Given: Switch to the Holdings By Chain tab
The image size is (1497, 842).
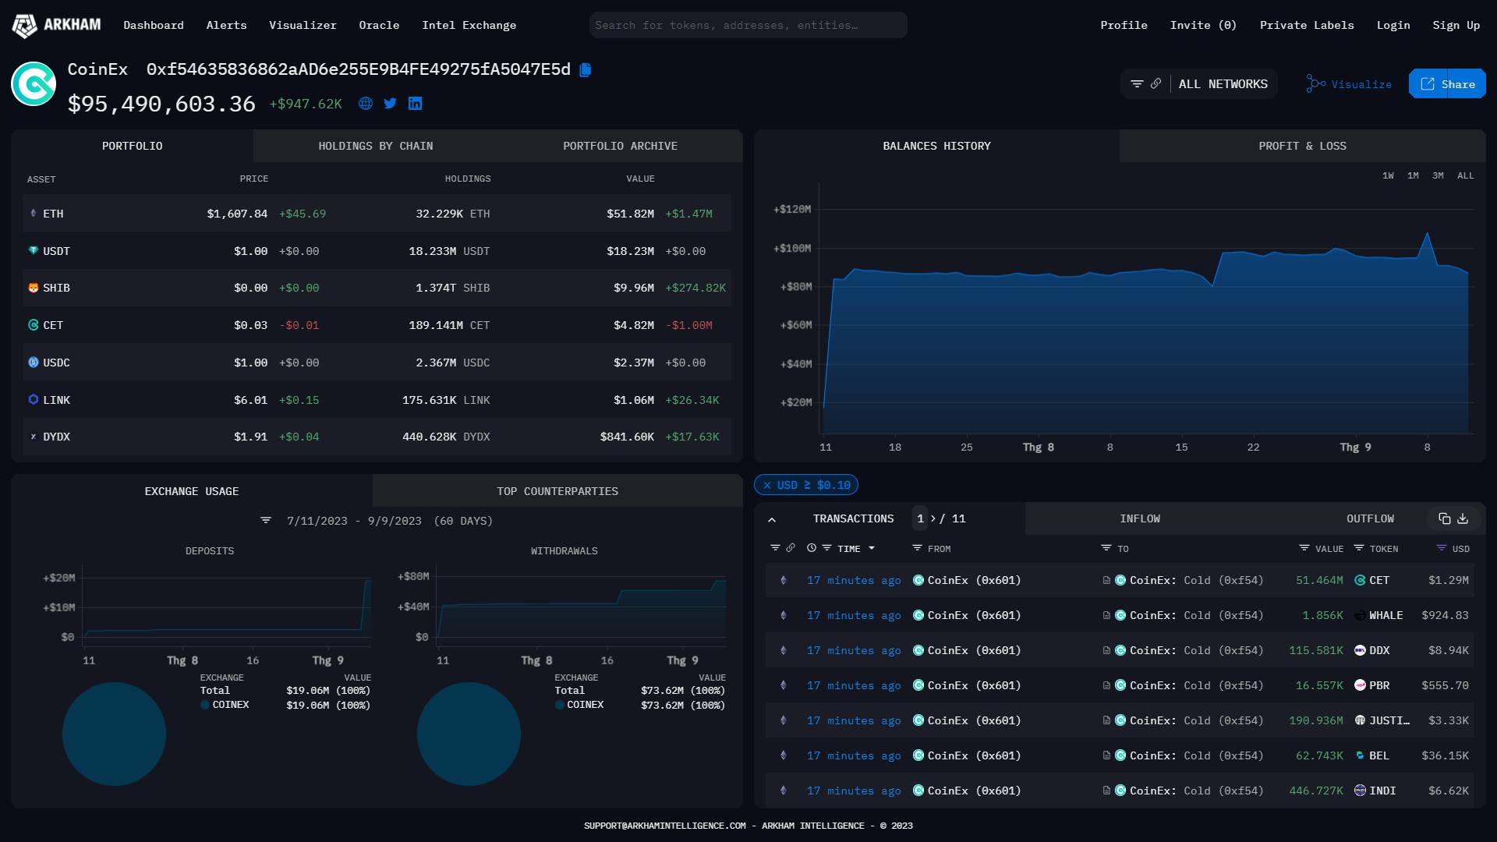Looking at the screenshot, I should [376, 147].
